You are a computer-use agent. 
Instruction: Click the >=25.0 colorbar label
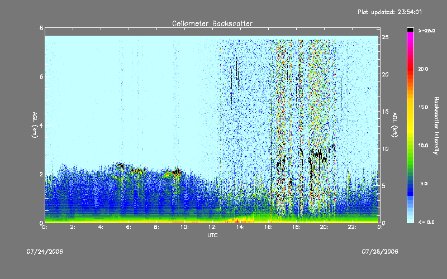tap(426, 31)
